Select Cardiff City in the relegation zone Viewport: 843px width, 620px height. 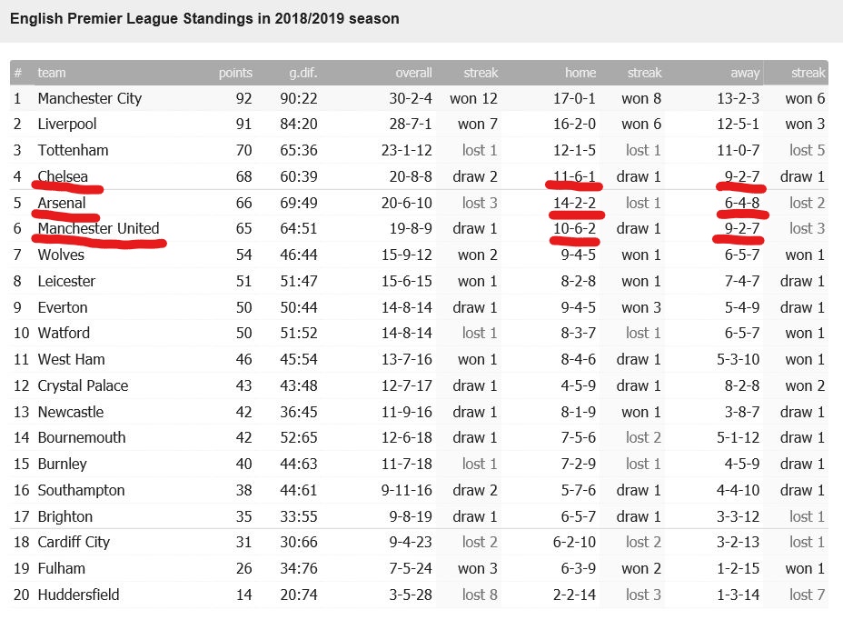point(74,542)
